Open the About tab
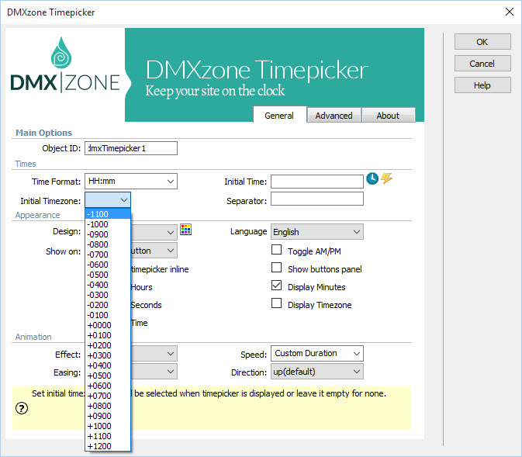 point(388,116)
